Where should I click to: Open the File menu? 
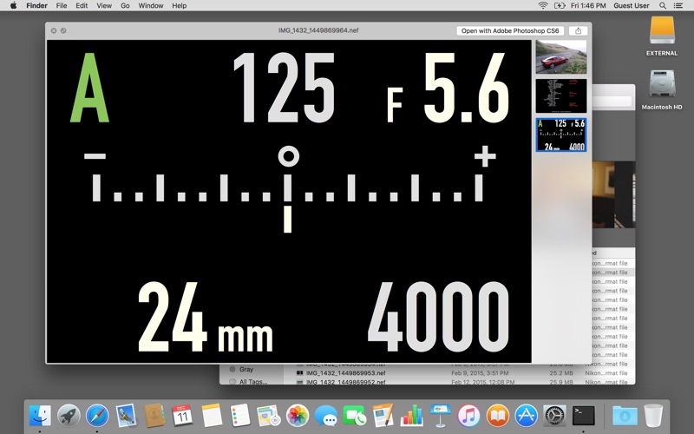coord(62,5)
